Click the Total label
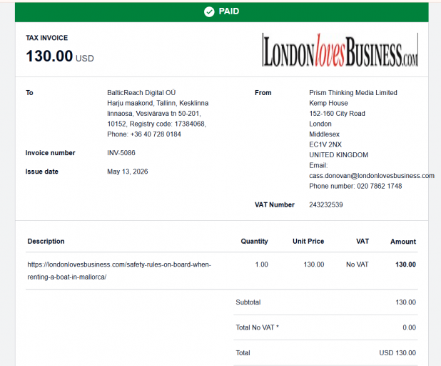This screenshot has width=441, height=366. pos(243,353)
